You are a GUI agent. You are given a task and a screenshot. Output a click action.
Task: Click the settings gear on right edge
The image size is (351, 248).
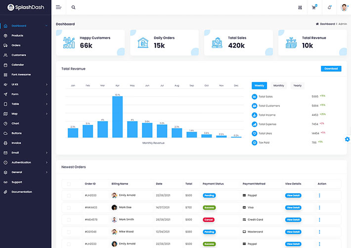tap(347, 139)
